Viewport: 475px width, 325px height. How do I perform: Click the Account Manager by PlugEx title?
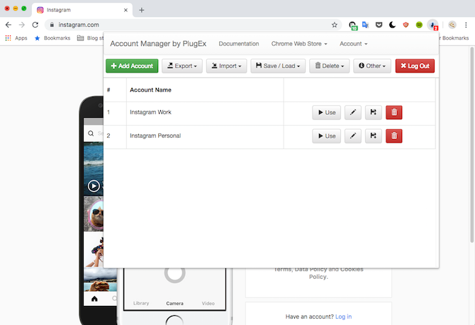158,44
